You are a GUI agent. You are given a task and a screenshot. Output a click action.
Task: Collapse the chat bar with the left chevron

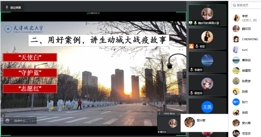click(x=33, y=120)
